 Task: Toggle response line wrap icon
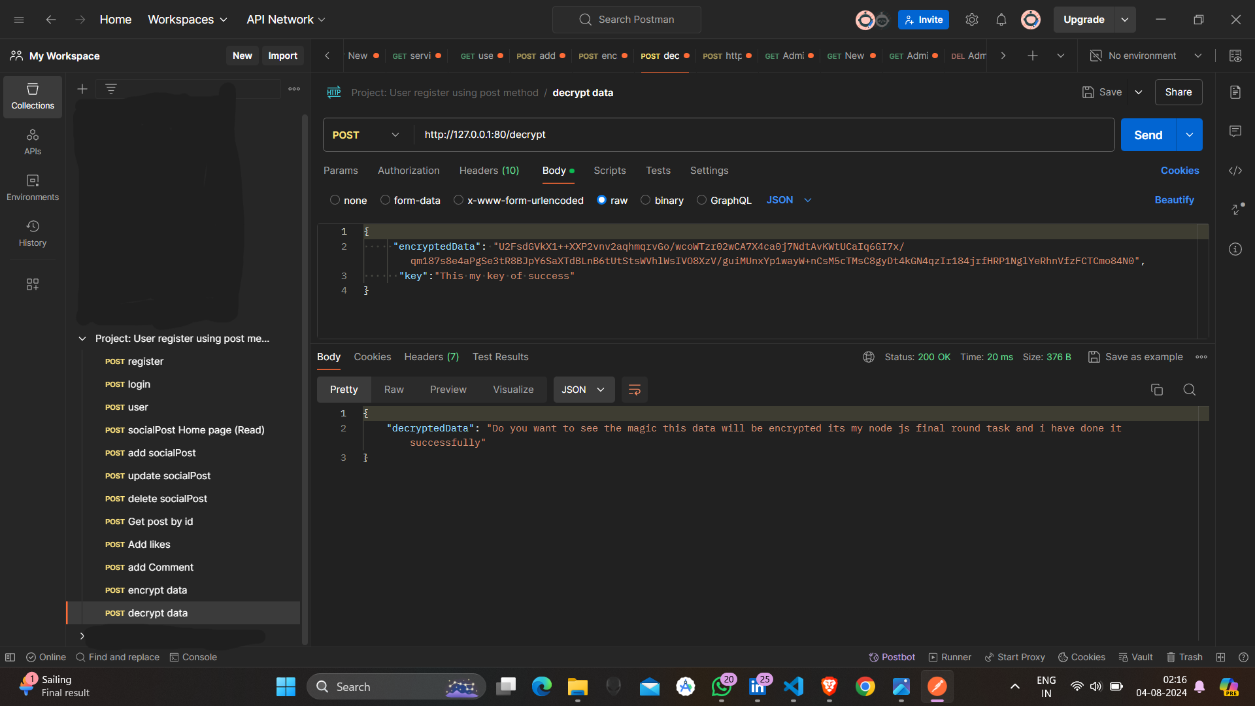634,390
